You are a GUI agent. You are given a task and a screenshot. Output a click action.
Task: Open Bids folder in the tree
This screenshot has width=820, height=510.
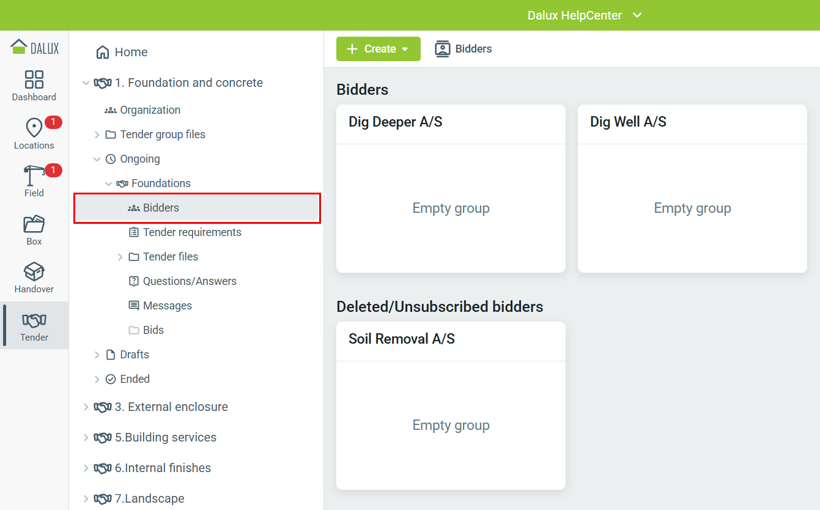click(153, 330)
